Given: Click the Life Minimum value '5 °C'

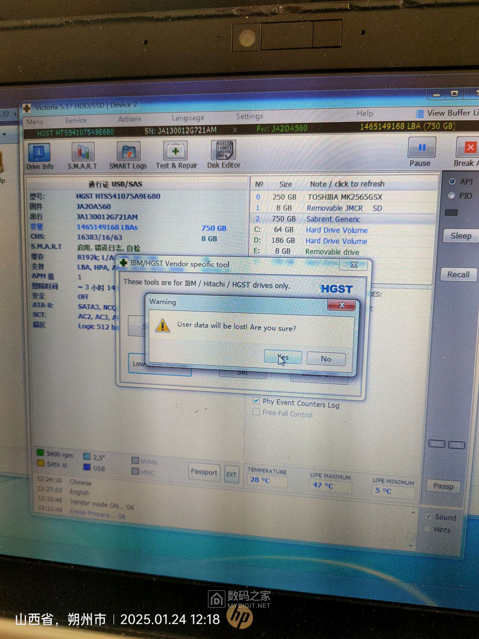Looking at the screenshot, I should point(383,491).
